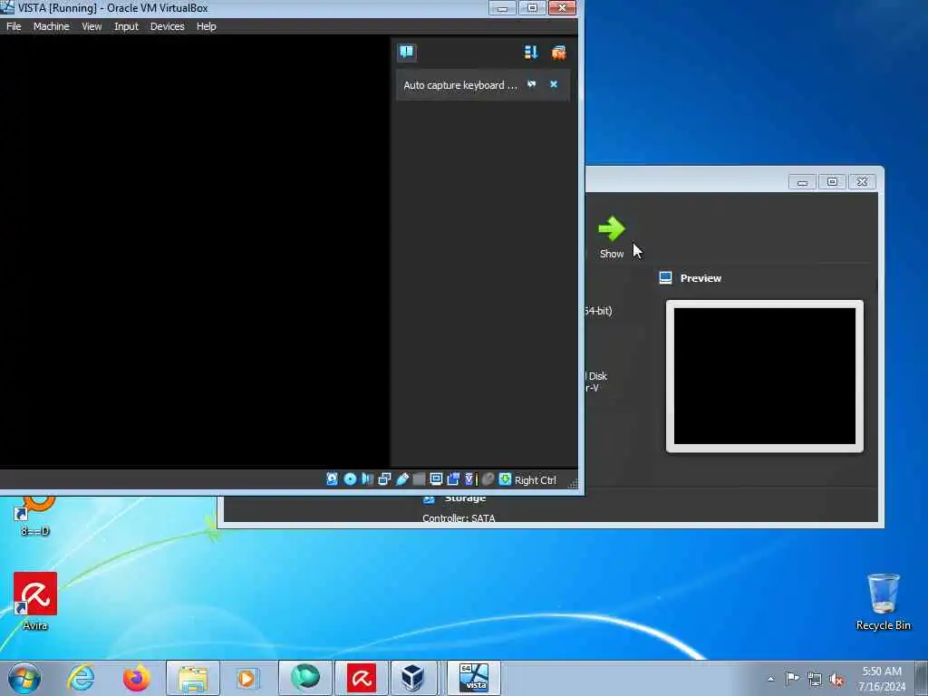
Task: Open the Windows Start menu
Action: point(24,678)
